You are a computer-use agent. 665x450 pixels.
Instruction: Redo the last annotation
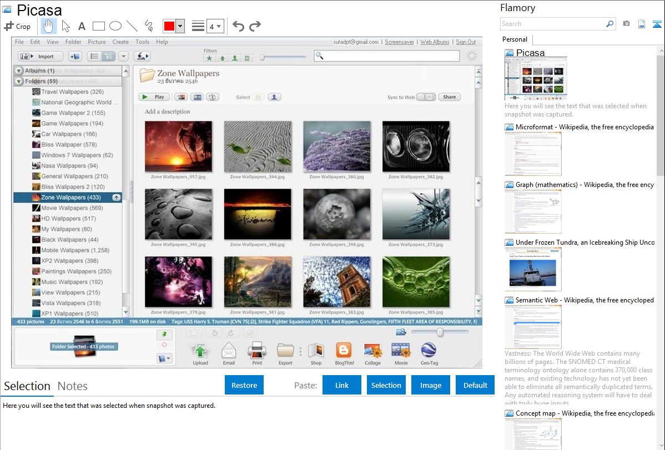point(255,26)
